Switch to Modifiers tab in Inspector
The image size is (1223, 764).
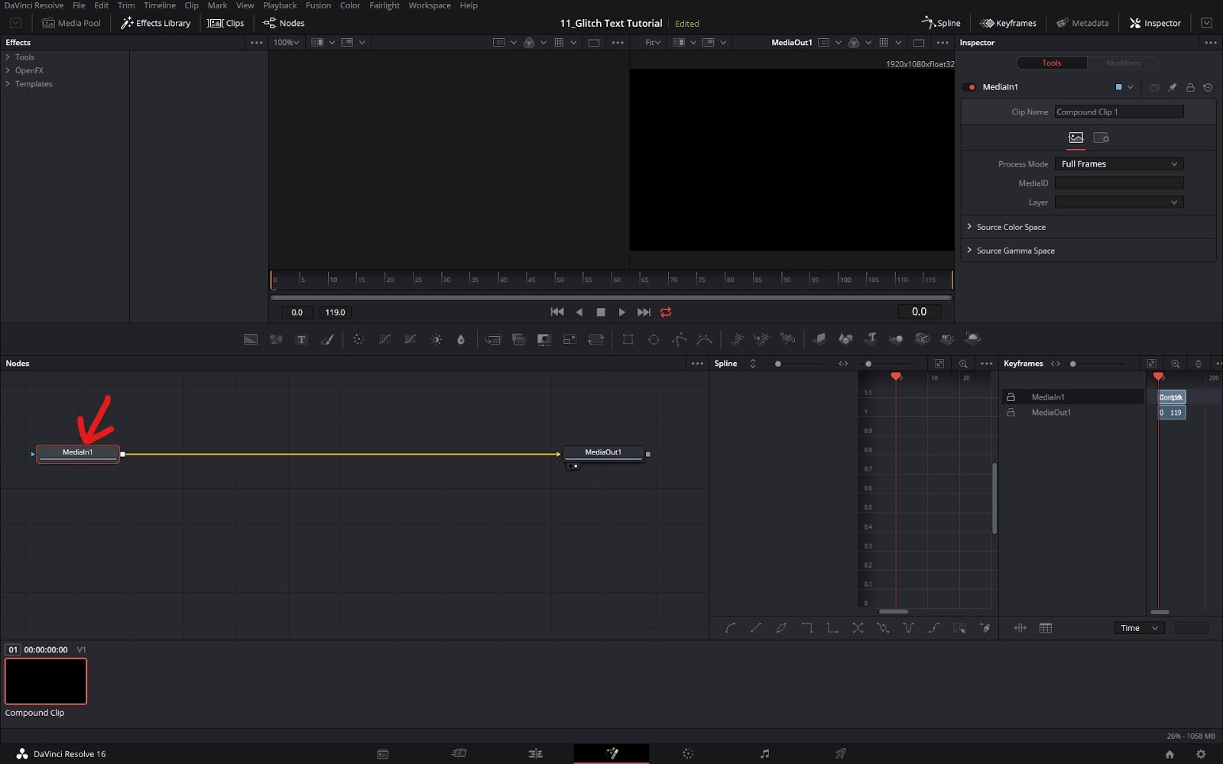(x=1123, y=63)
